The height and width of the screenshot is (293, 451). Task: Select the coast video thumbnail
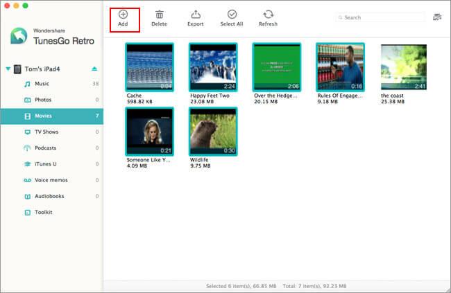click(404, 67)
